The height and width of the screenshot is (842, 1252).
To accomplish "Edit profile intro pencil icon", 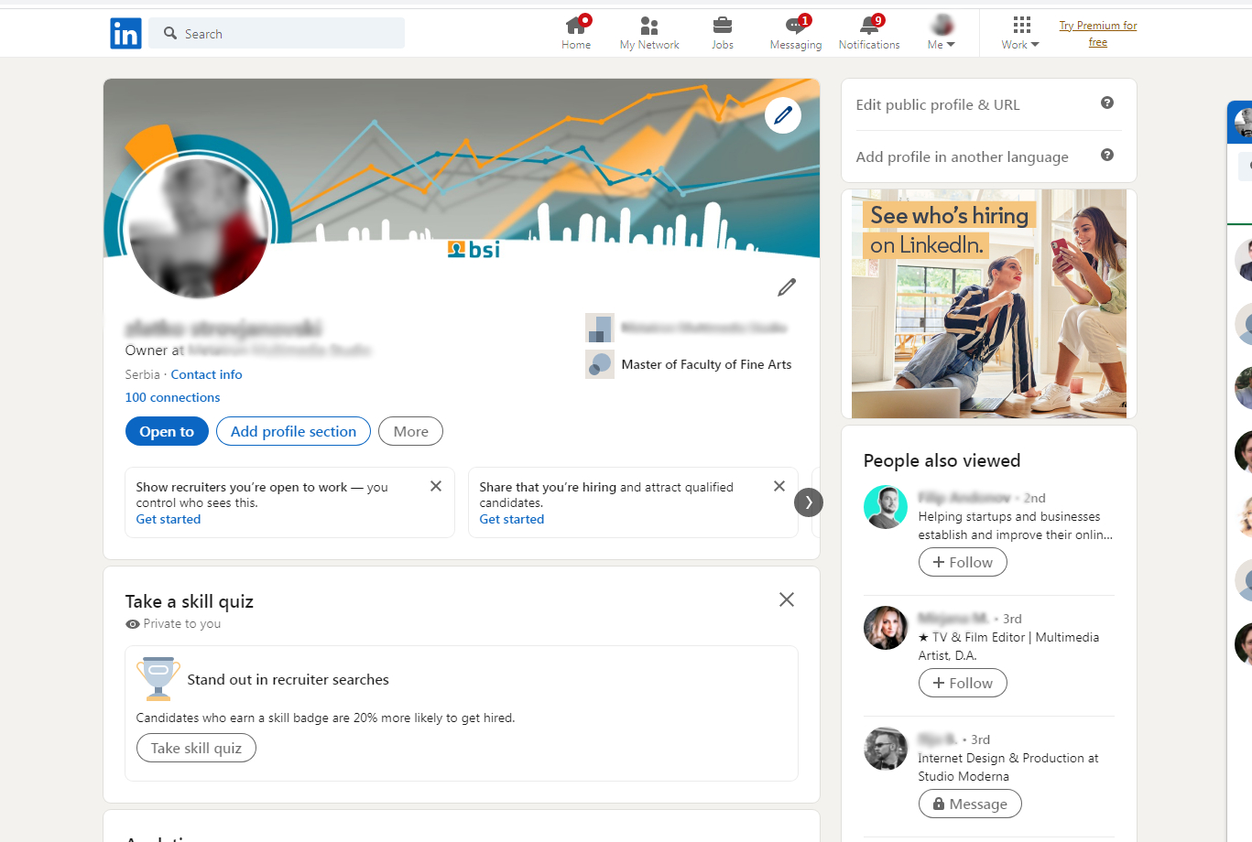I will pyautogui.click(x=787, y=287).
